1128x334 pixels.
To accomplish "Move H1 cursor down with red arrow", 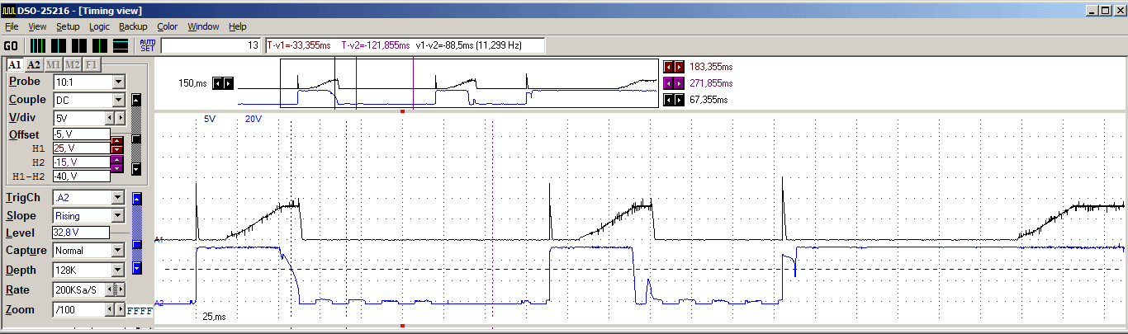I will 117,149.
